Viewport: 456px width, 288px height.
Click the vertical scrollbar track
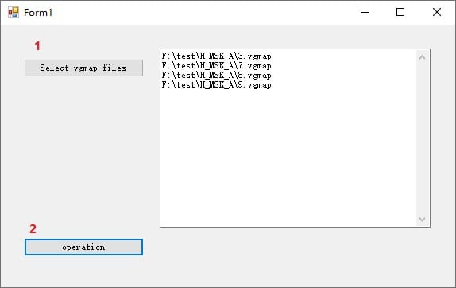(423, 138)
